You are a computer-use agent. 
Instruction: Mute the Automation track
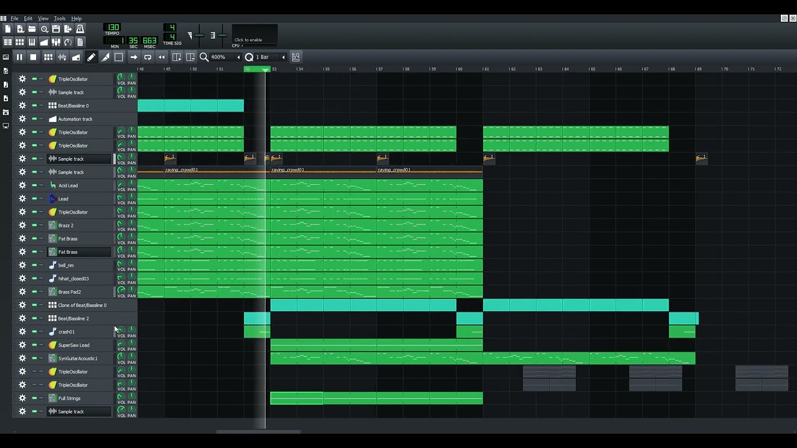[34, 119]
